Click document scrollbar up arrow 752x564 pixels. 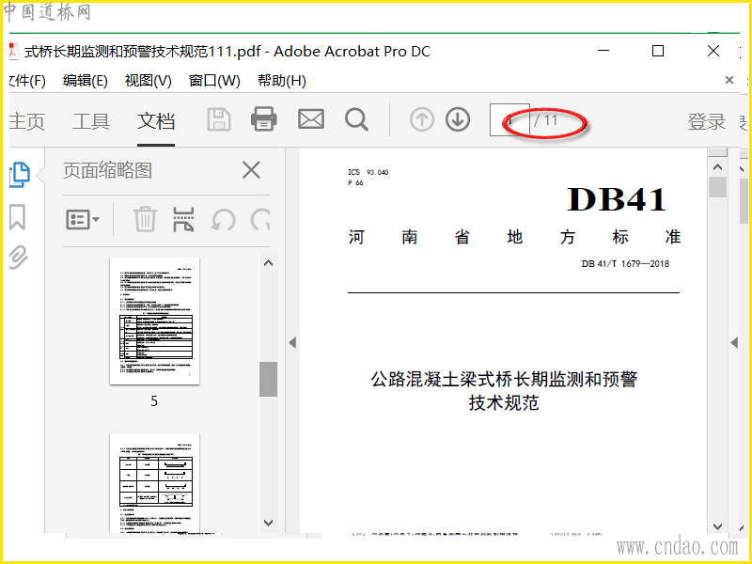[717, 167]
